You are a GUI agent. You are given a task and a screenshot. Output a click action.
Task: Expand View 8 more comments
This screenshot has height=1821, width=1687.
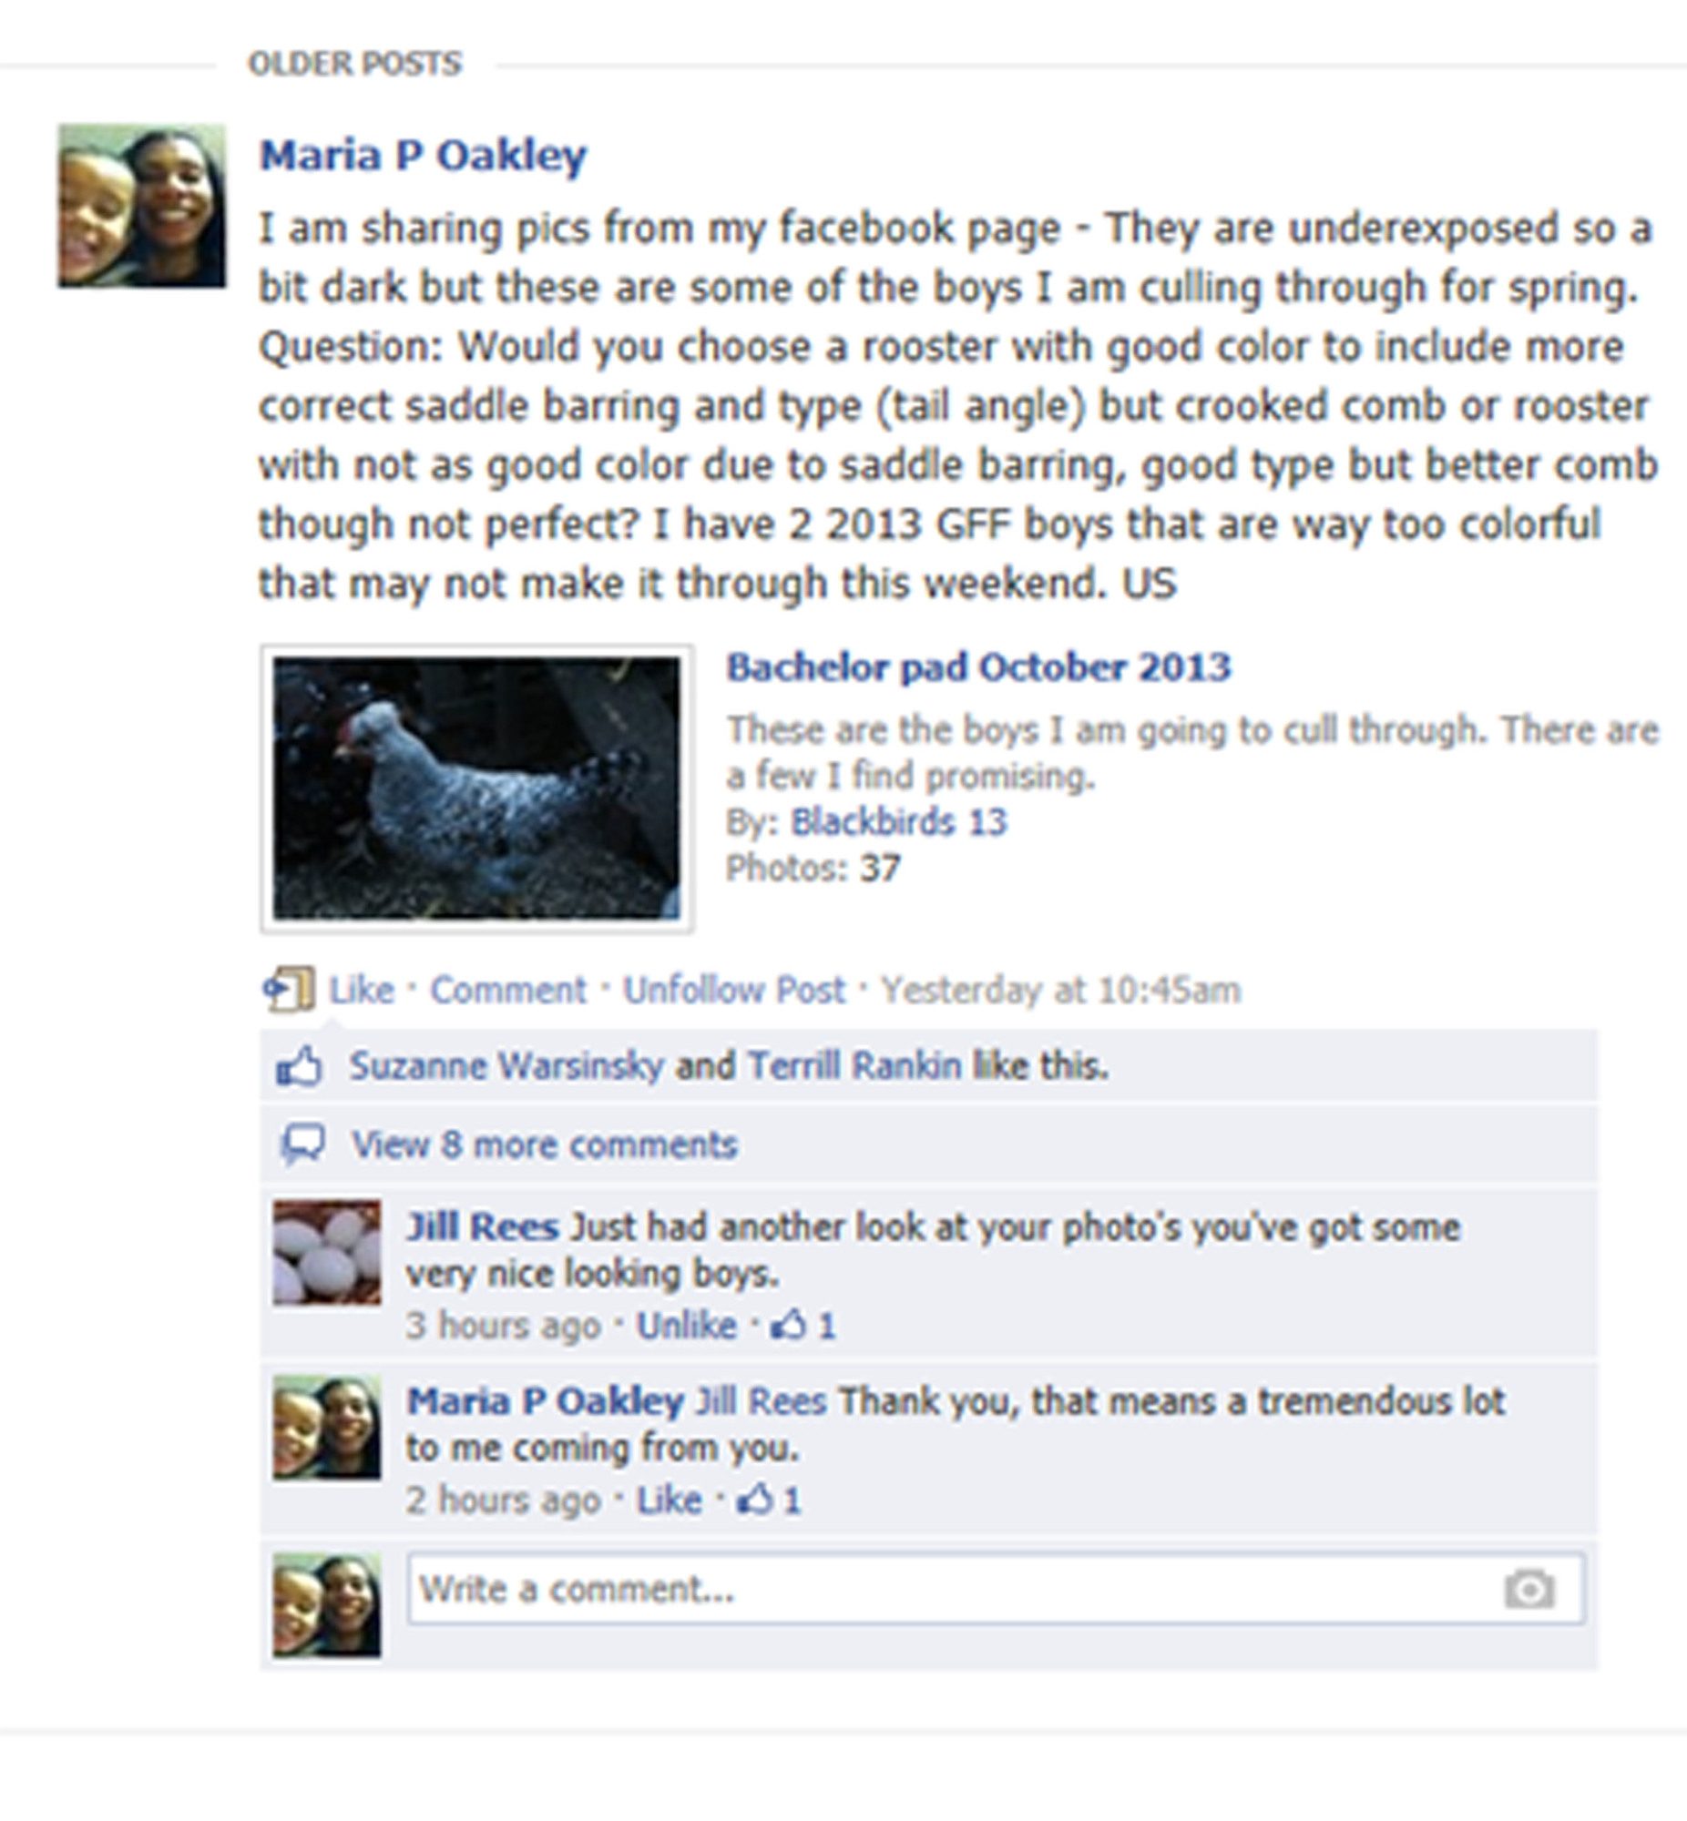pyautogui.click(x=544, y=1145)
